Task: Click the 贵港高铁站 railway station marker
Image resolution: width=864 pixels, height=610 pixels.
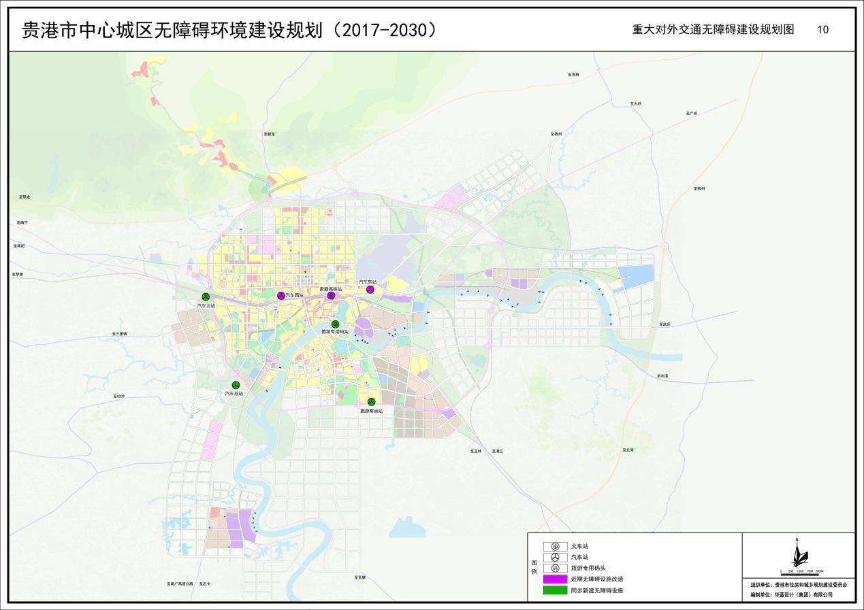Action: [331, 296]
